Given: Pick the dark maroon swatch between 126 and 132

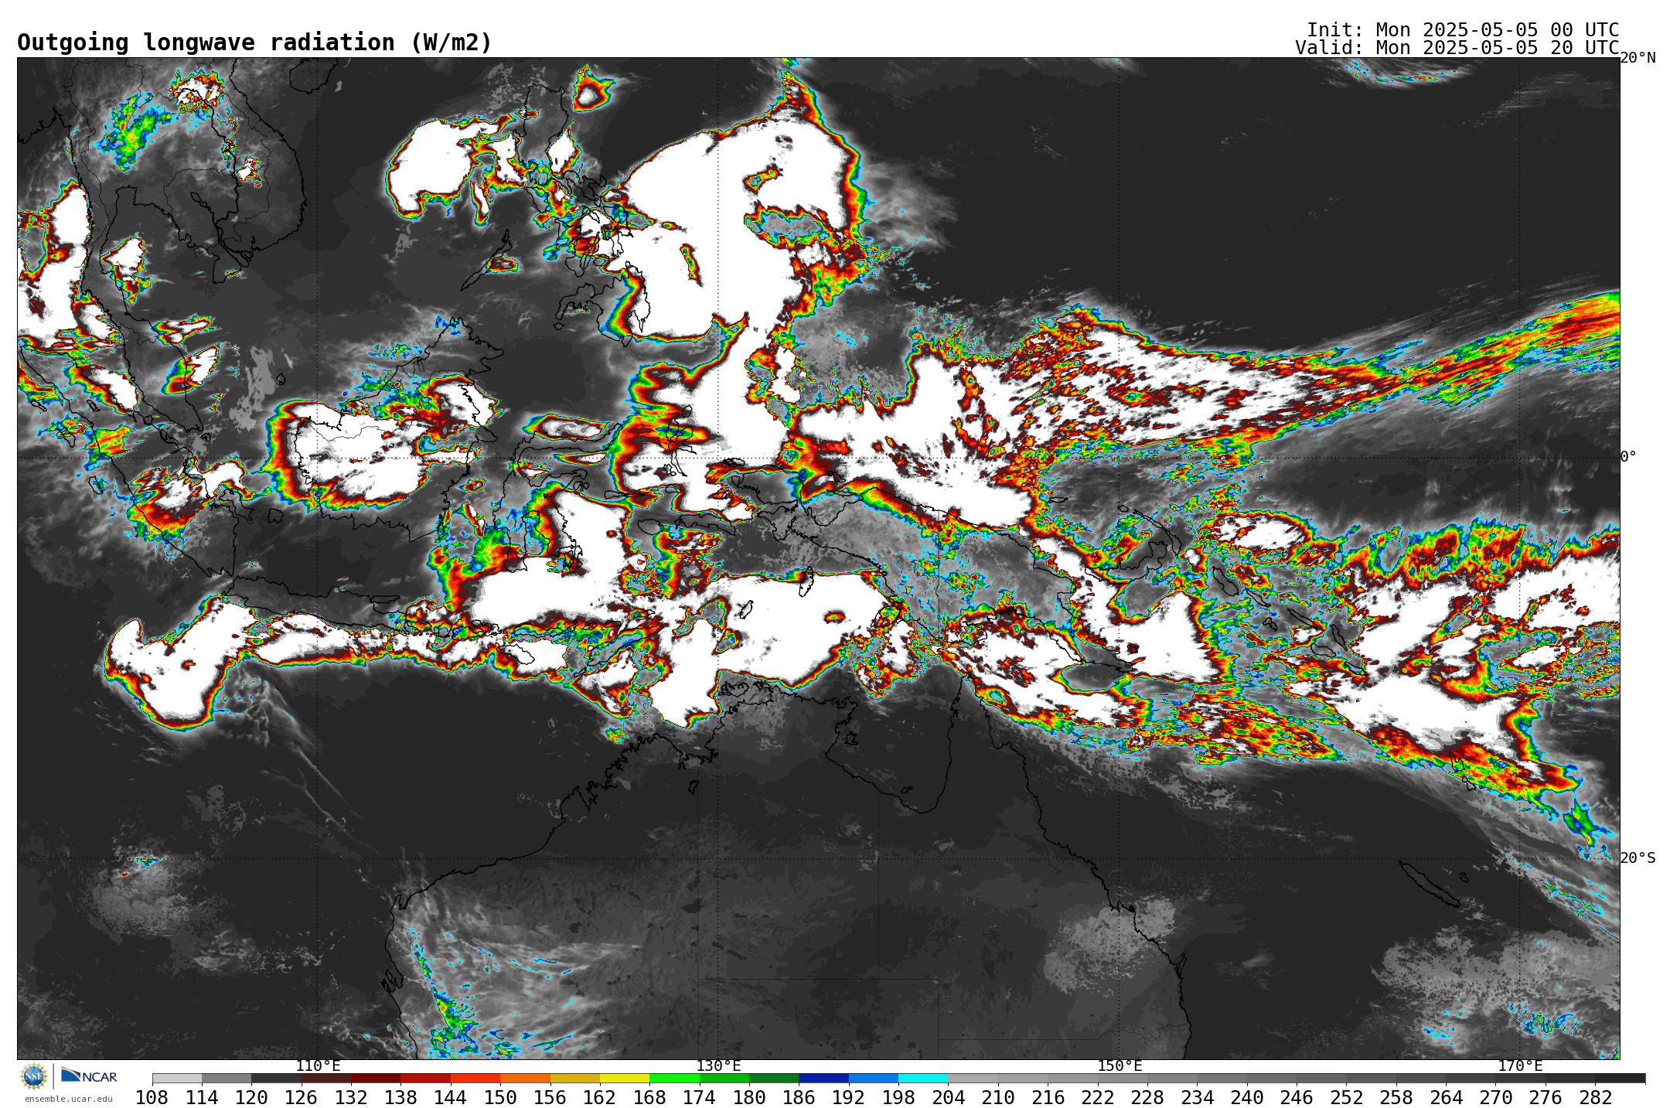Looking at the screenshot, I should [x=326, y=1079].
